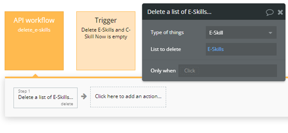
Task: Click the panel title Delete a list of E-Skills
Action: coord(179,12)
